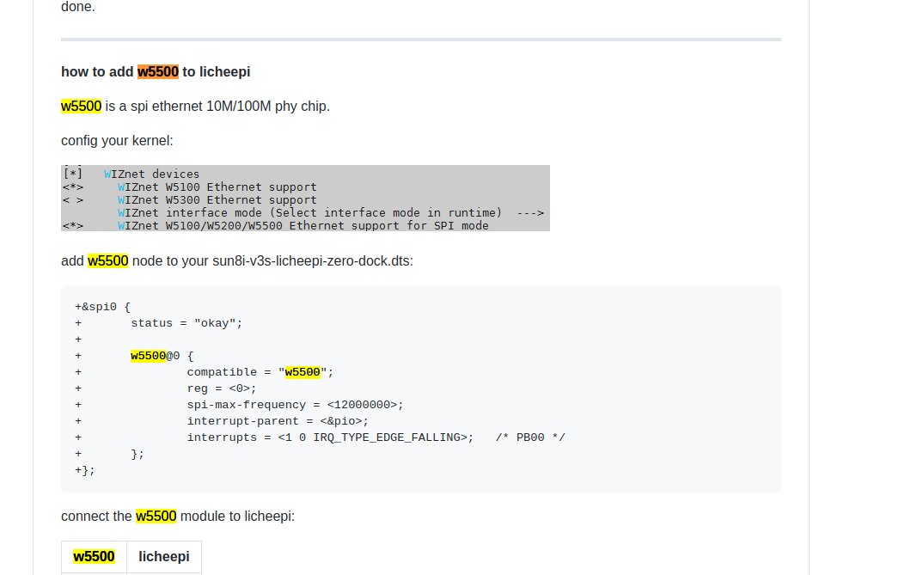Click the closing '+};' code line
911x575 pixels.
point(85,470)
